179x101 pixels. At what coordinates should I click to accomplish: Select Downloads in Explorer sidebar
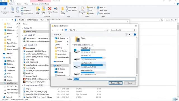click(10, 70)
